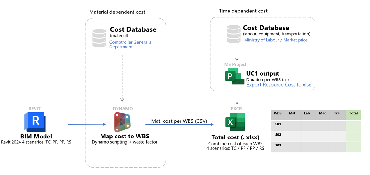The width and height of the screenshot is (370, 175).
Task: Click the Revit BIM Model icon
Action: [35, 122]
